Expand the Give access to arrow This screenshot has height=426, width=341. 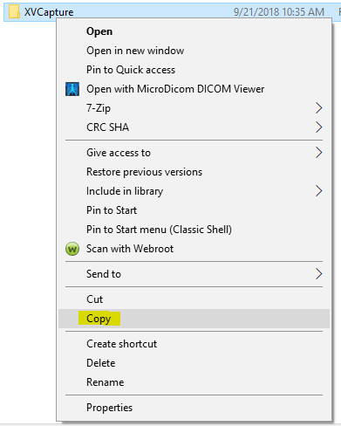[x=319, y=153]
